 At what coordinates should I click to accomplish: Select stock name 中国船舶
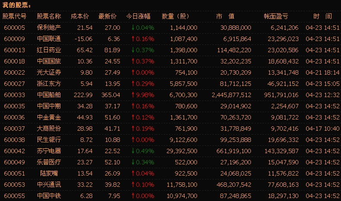[x=49, y=95]
